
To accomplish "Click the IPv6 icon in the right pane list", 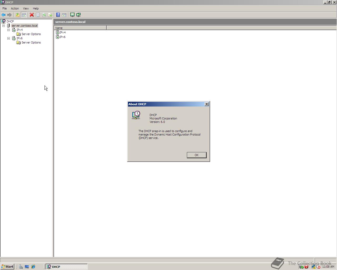I will [57, 37].
